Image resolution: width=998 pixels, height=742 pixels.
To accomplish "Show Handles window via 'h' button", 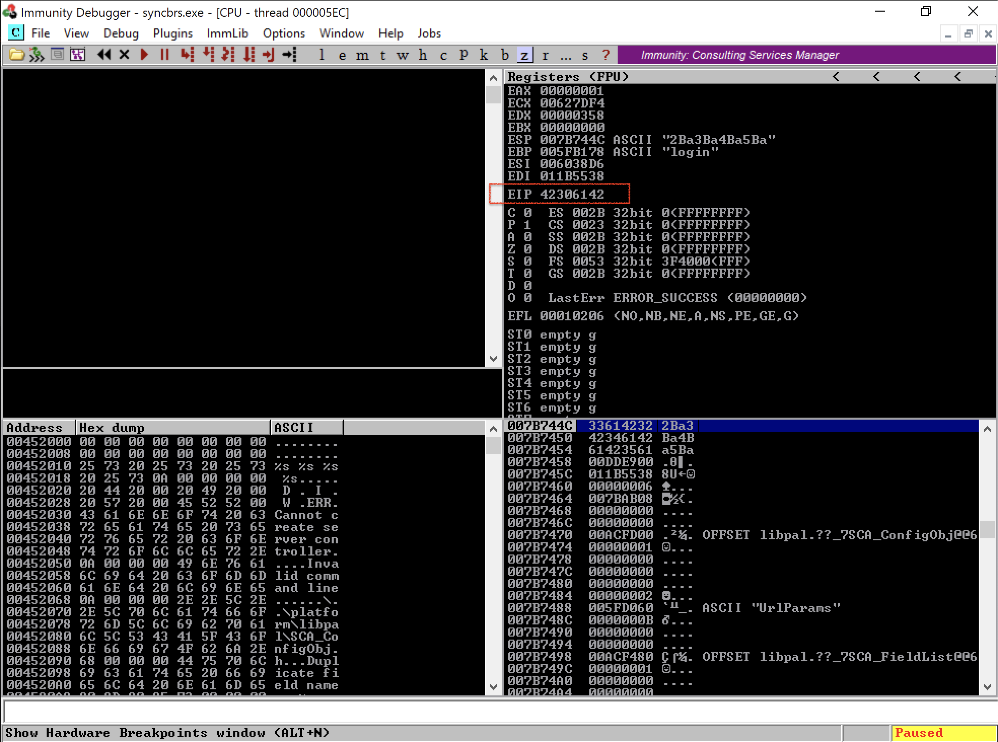I will (423, 55).
